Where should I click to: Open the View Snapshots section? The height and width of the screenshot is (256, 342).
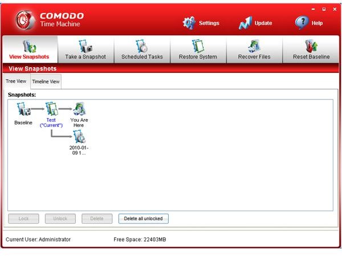coord(30,49)
